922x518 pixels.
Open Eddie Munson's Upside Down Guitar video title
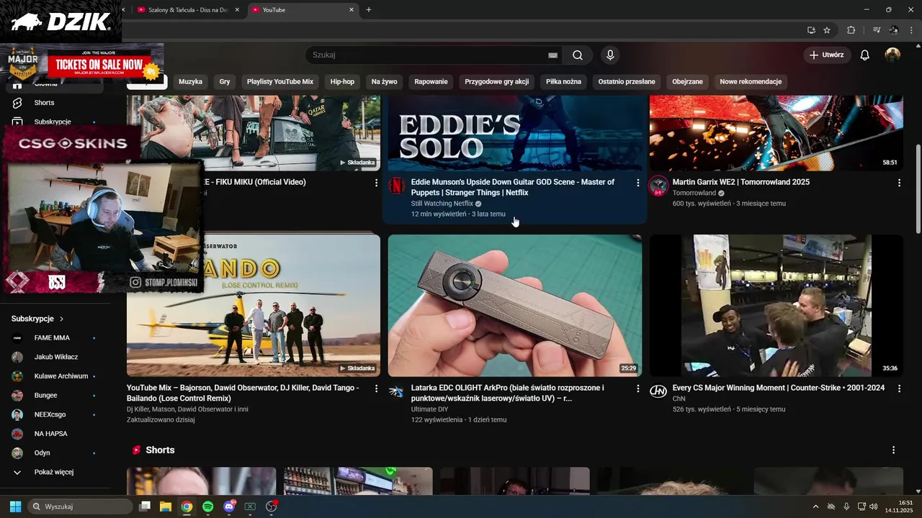(x=513, y=187)
